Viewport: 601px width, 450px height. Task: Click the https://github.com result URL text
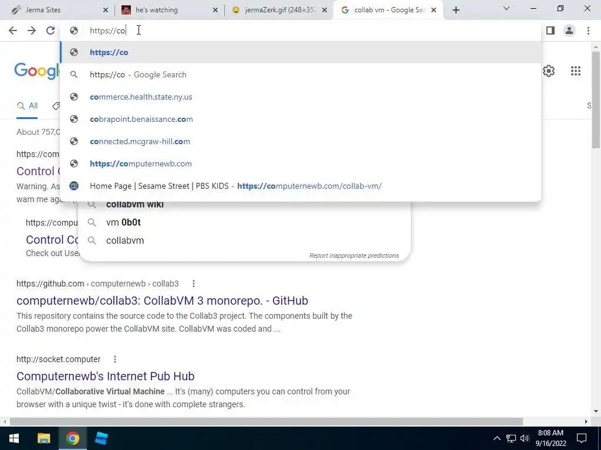click(50, 284)
